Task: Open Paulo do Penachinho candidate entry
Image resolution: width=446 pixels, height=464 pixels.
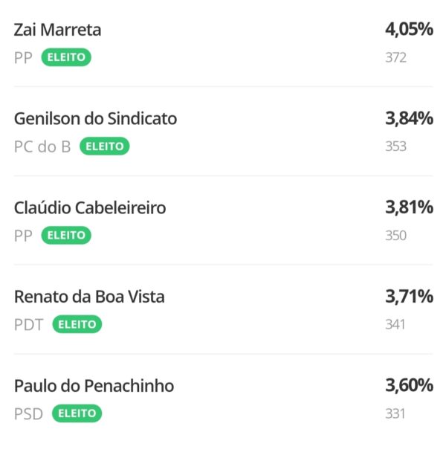Action: pyautogui.click(x=94, y=386)
